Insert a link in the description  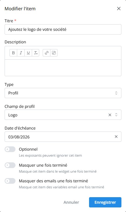click(46, 53)
